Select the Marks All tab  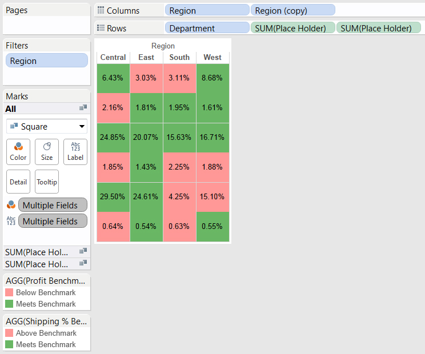47,108
